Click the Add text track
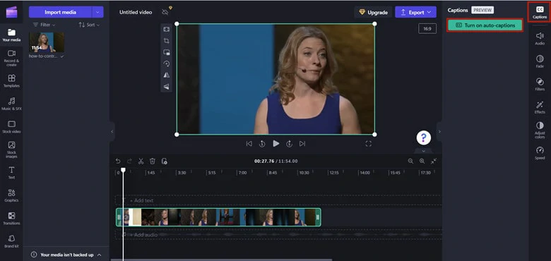Image resolution: width=551 pixels, height=261 pixels. [278, 200]
